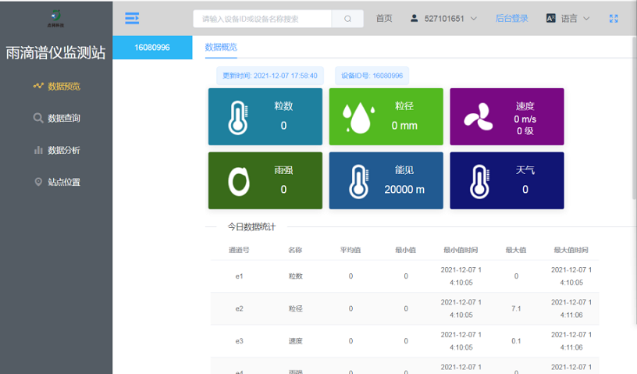Screen dimensions: 637x374
Task: Click thermometer icon on 能见 card
Action: click(358, 181)
